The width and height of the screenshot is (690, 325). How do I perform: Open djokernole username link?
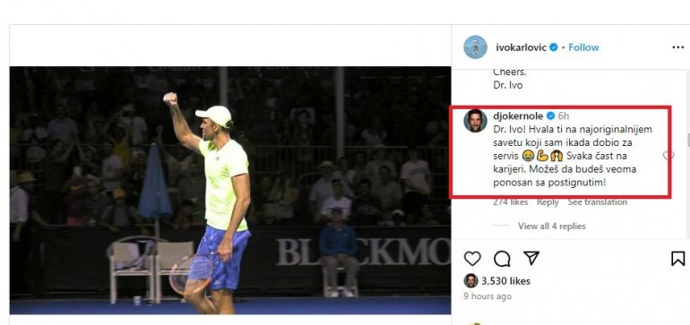(x=518, y=116)
